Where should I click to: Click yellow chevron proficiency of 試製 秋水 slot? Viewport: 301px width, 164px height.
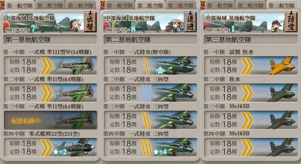pos(247,65)
